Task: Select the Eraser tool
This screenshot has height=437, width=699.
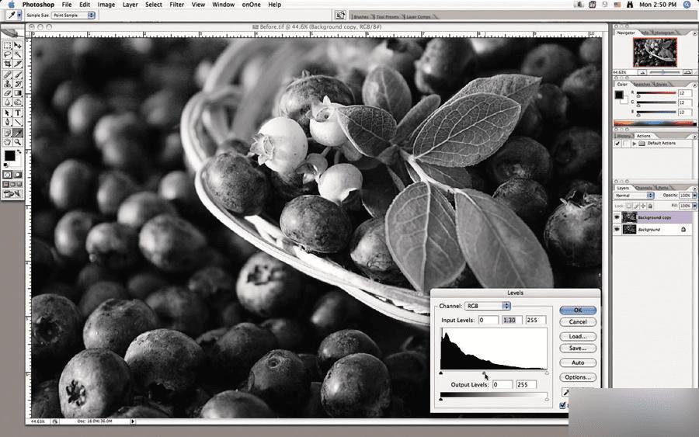Action: point(7,93)
